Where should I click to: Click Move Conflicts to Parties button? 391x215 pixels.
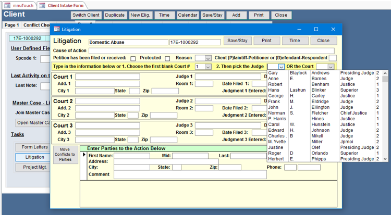point(65,154)
